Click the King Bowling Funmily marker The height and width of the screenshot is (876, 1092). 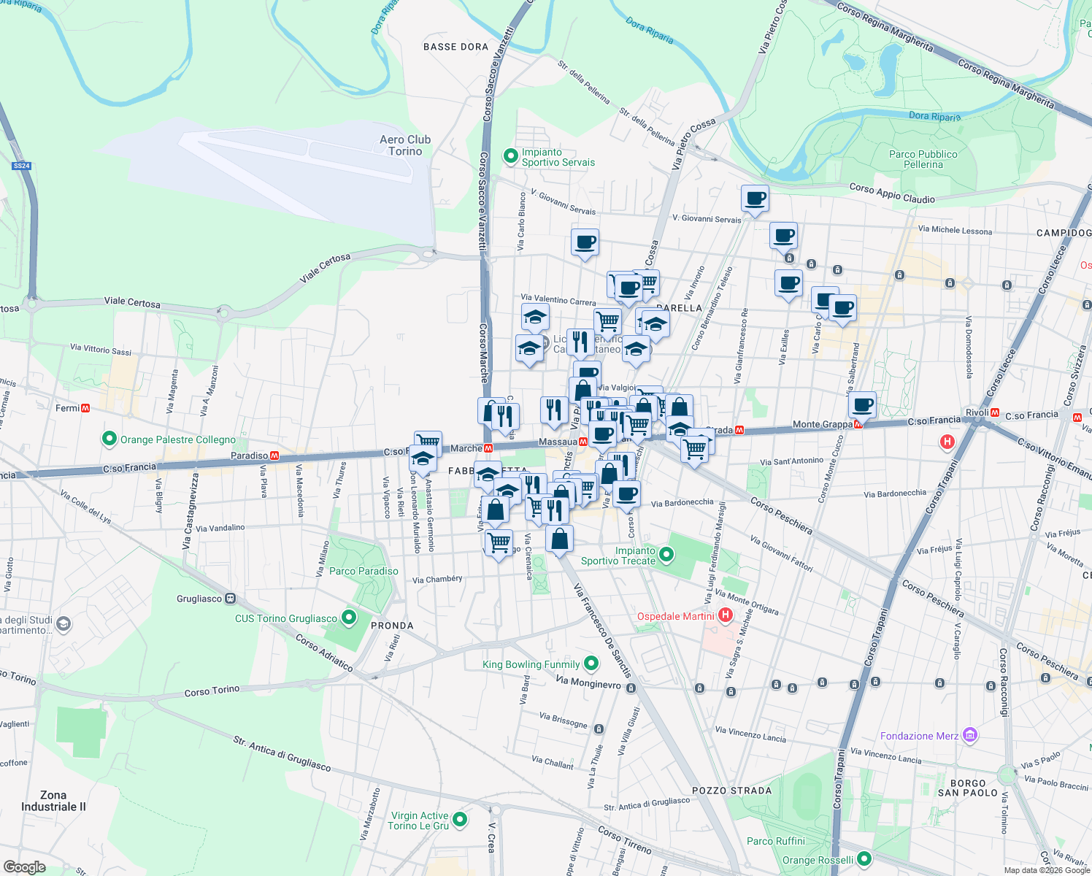591,664
